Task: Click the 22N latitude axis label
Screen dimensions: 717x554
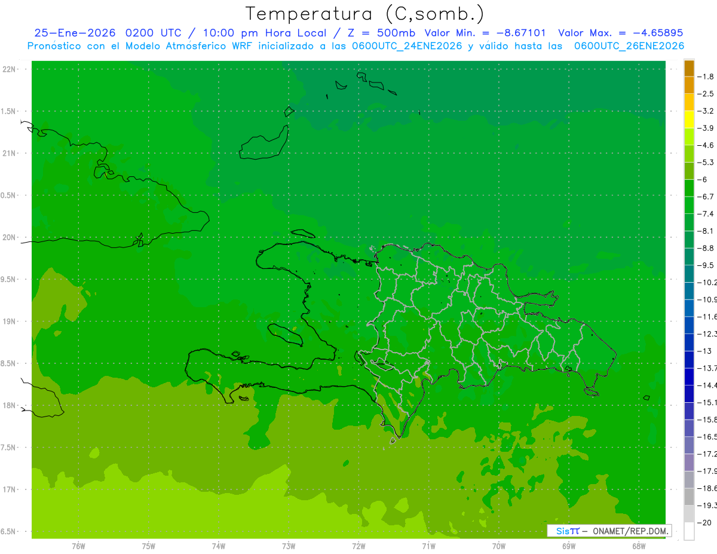Action: click(9, 69)
